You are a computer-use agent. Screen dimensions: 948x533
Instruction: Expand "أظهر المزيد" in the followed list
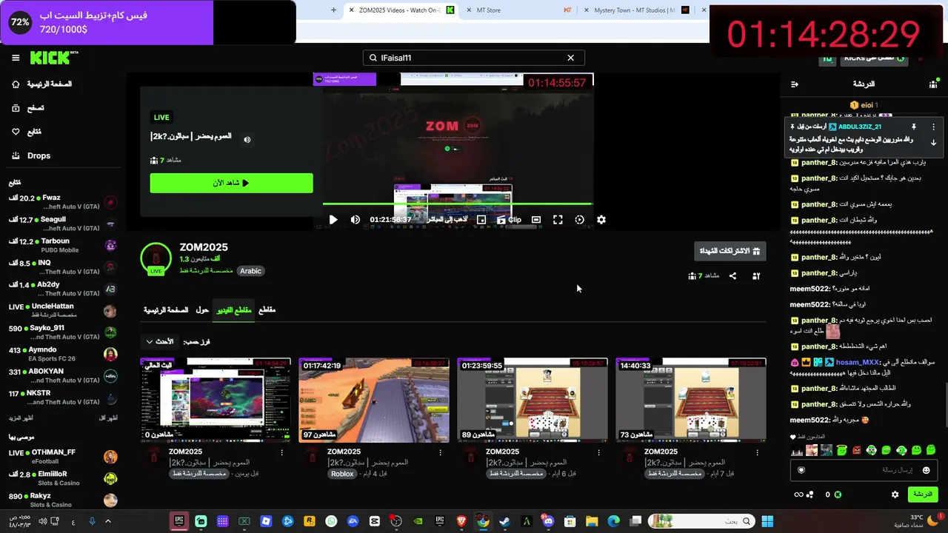21,418
